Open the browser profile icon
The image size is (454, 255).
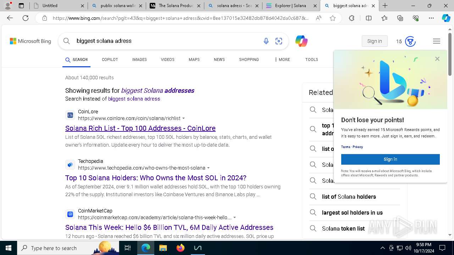coord(8,5)
